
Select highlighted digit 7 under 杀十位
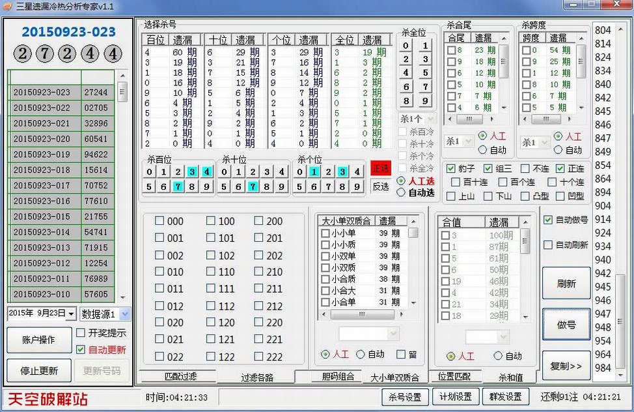pyautogui.click(x=252, y=186)
